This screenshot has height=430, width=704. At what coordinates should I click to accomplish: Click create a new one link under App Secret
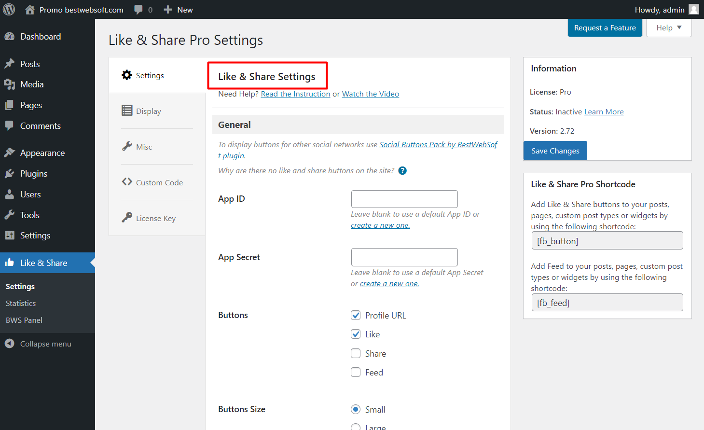pos(389,284)
